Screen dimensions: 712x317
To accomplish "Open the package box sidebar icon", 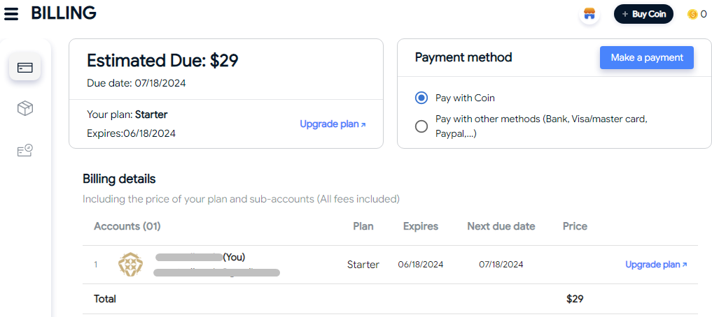I will pyautogui.click(x=25, y=108).
